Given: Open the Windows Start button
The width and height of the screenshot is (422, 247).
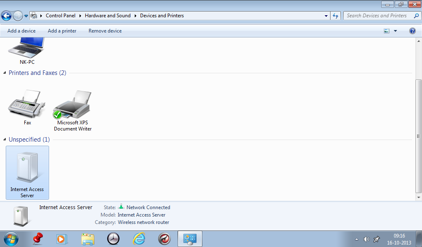Looking at the screenshot, I should pyautogui.click(x=11, y=239).
